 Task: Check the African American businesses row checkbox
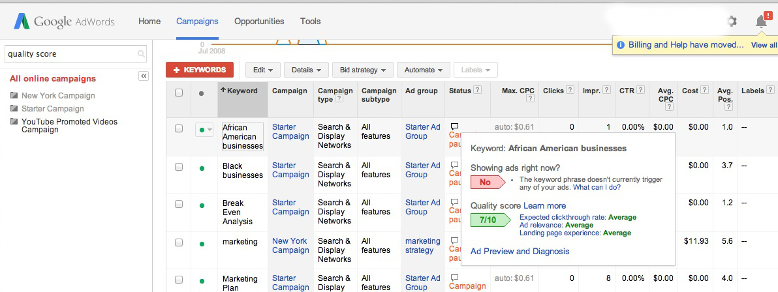(x=179, y=128)
